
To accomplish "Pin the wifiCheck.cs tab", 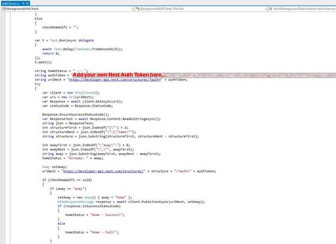I will [24, 3].
